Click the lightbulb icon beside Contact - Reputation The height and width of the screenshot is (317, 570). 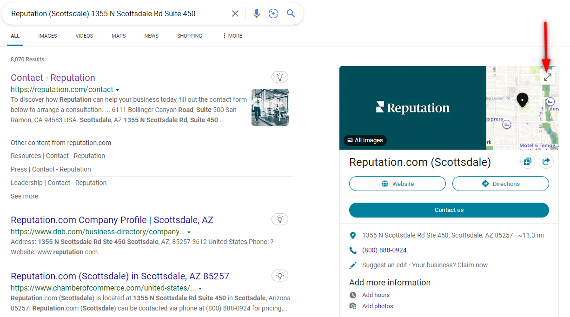[279, 77]
